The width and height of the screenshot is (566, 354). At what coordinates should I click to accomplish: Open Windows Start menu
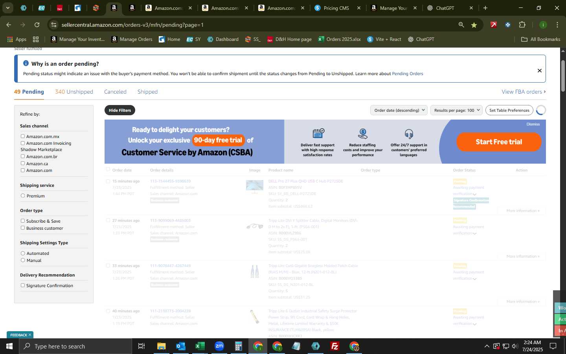[x=9, y=346]
